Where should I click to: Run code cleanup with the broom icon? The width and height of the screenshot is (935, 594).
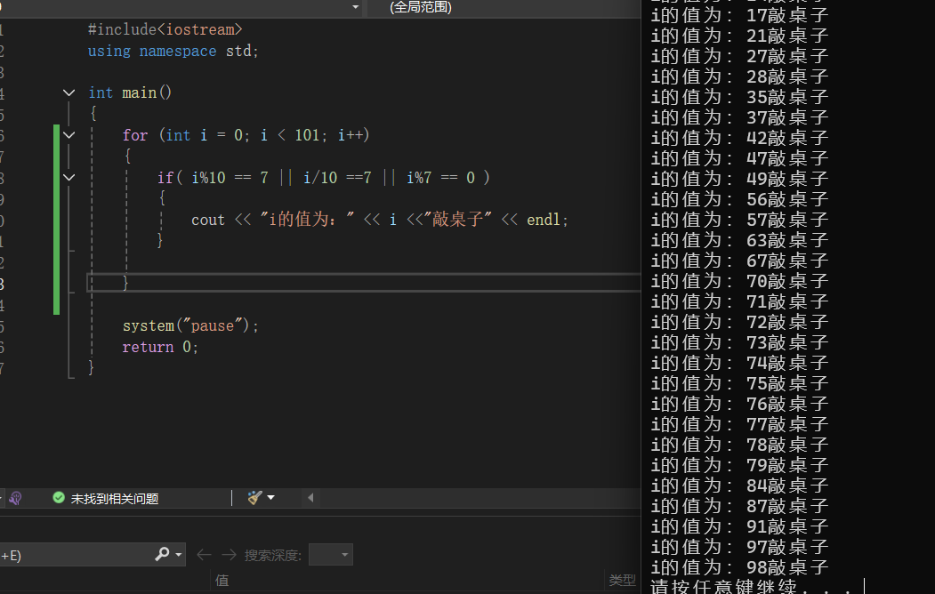pos(254,497)
